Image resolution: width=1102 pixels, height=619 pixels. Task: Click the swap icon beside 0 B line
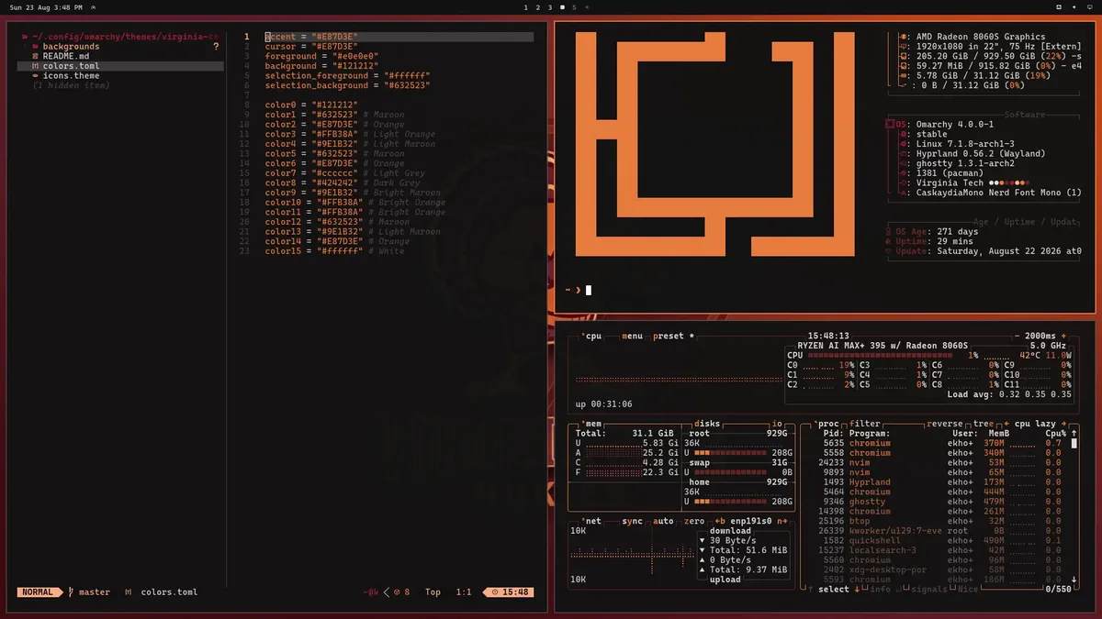[x=904, y=85]
